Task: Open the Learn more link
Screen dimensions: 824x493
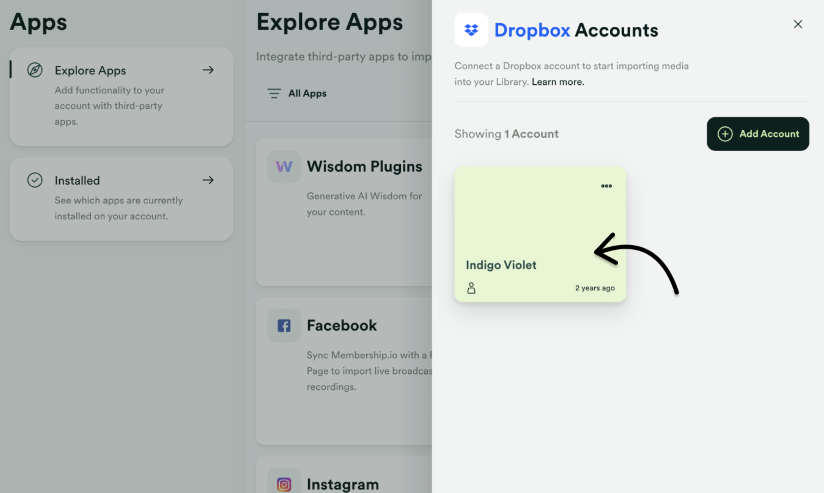Action: 558,82
